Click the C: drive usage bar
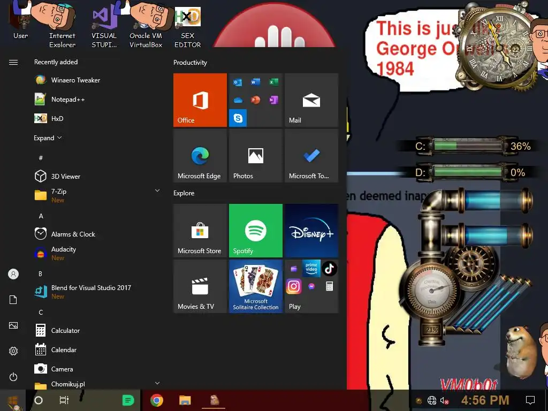 tap(468, 145)
